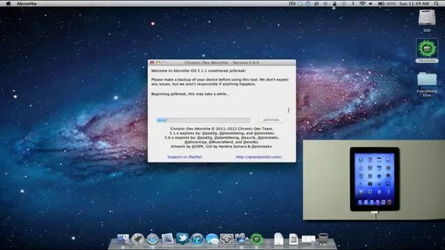445x250 pixels.
Task: Click 'Welcome to Absinthe iOS 5.1.1' text
Action: click(198, 71)
